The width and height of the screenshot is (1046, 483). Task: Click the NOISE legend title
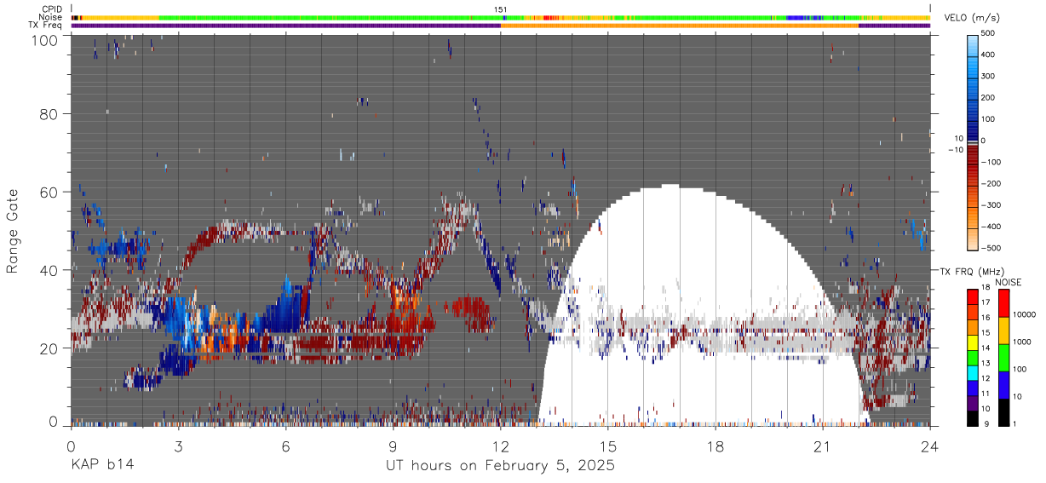click(1008, 282)
